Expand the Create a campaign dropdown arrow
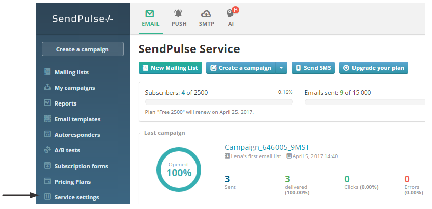432x209 pixels. (281, 68)
